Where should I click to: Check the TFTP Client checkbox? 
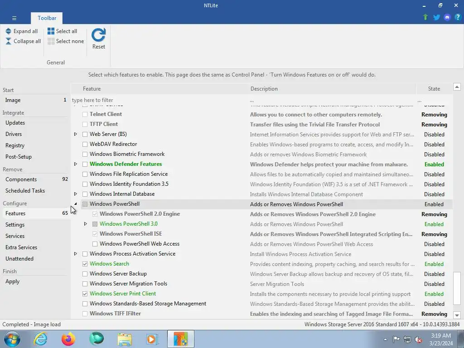click(85, 124)
